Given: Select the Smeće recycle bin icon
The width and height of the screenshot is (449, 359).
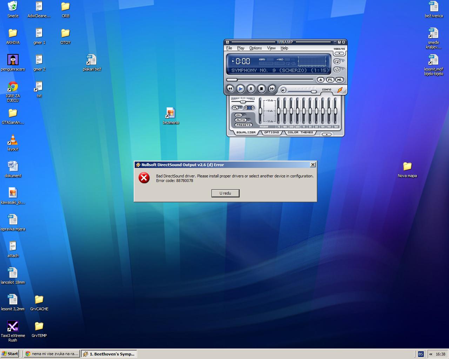Looking at the screenshot, I should 13,9.
